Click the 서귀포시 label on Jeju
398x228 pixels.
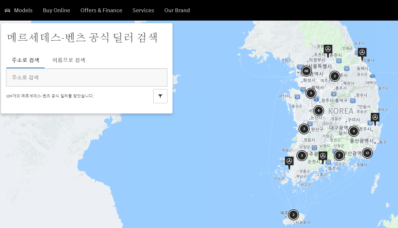(x=303, y=223)
